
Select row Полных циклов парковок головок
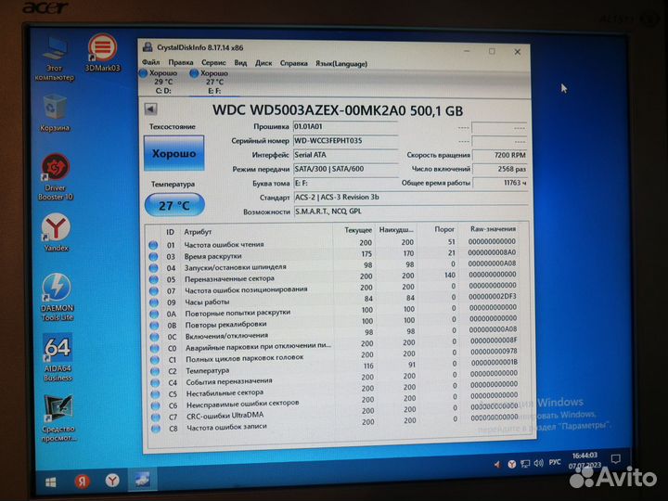(335, 357)
